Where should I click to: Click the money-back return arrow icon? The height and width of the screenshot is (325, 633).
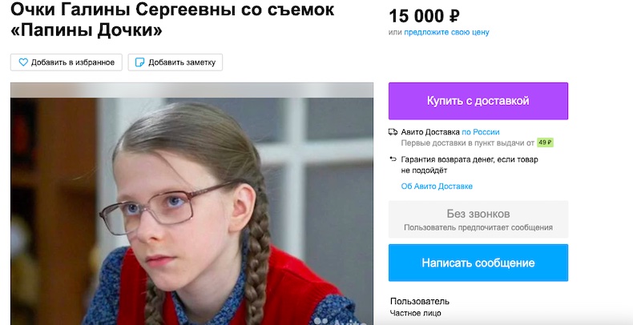[x=393, y=159]
